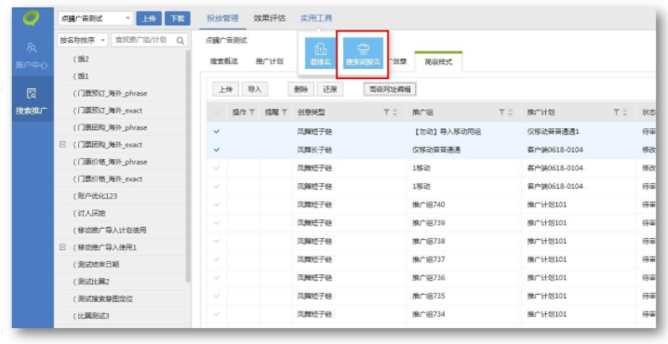Click the 上传 button next to 导入

pyautogui.click(x=226, y=89)
